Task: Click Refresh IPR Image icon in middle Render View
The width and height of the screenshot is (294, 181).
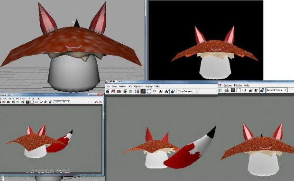Action: coord(130,91)
